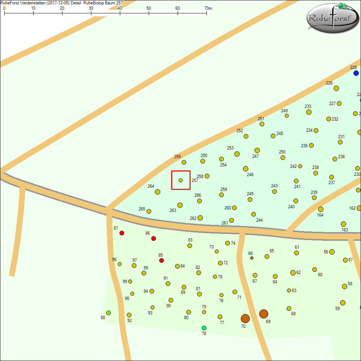Click tree marker 164 on the right side
Image resolution: width=361 pixels, height=361 pixels.
coord(320,209)
